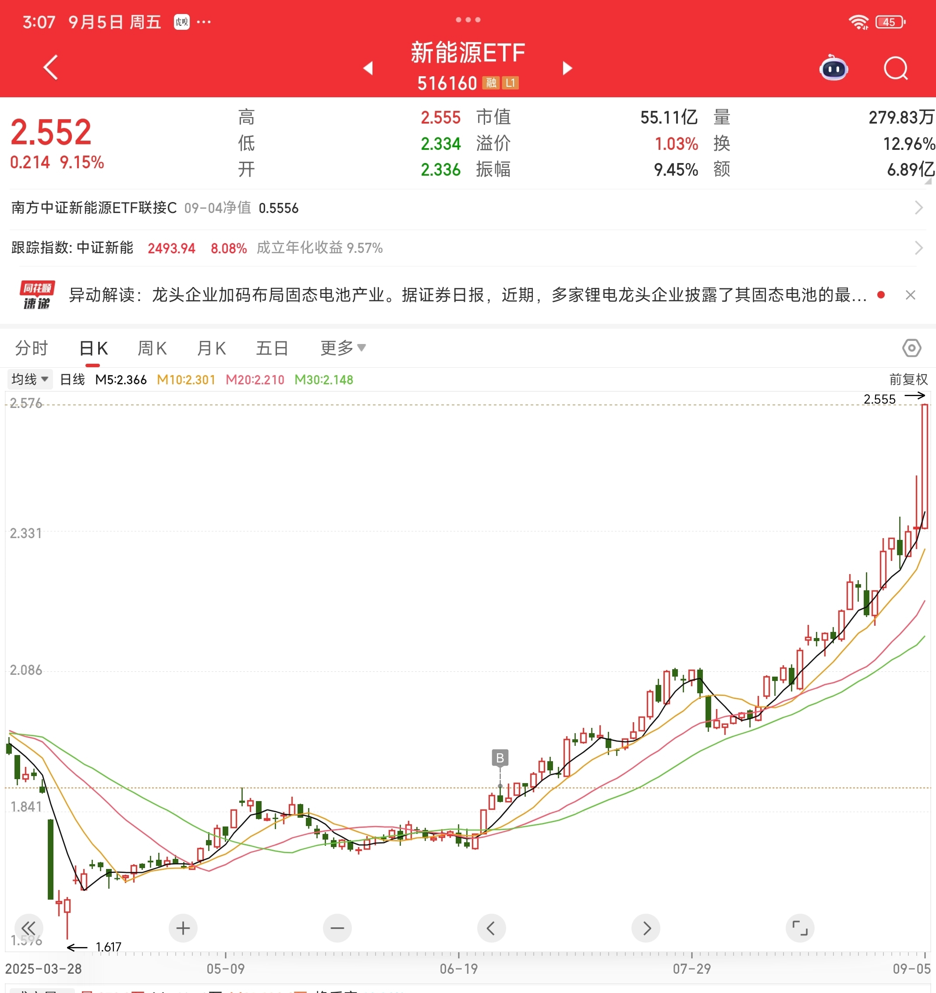This screenshot has width=936, height=993.
Task: Tap the M20:2.210 moving average label
Action: tap(255, 379)
